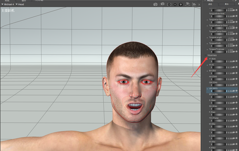The width and height of the screenshot is (239, 151).
Task: Decrease T (Tea) with its left arrow
Action: pyautogui.click(x=212, y=133)
